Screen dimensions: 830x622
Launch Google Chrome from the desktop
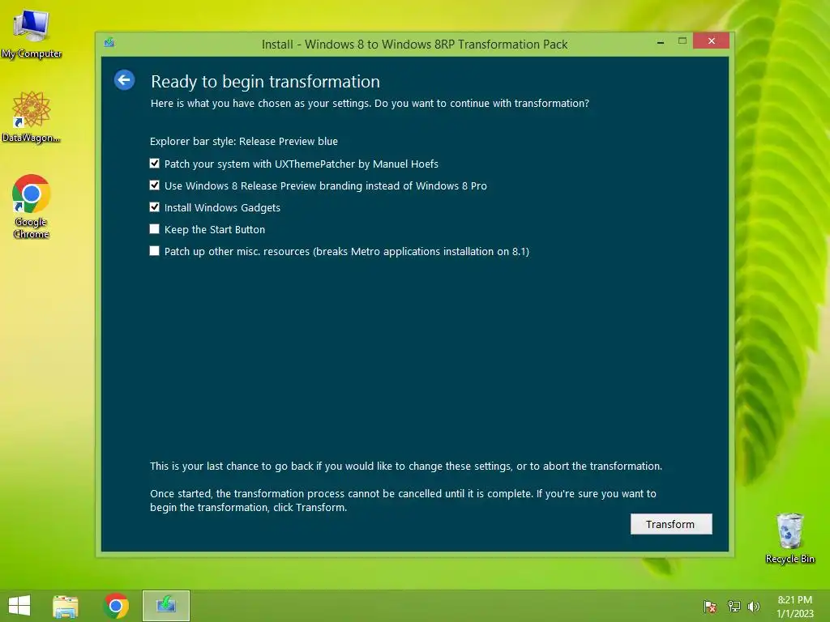click(32, 207)
